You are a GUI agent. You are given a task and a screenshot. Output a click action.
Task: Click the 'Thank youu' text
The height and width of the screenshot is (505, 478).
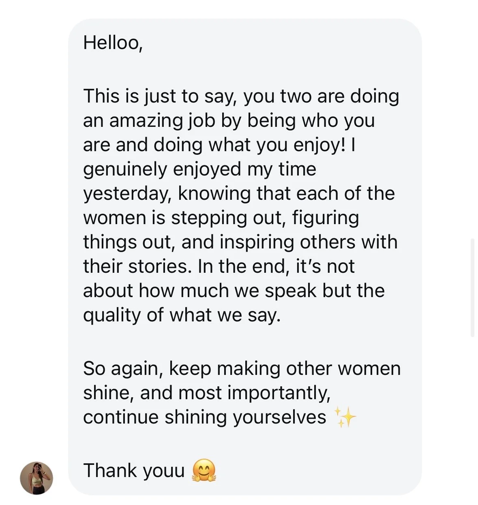(x=134, y=471)
